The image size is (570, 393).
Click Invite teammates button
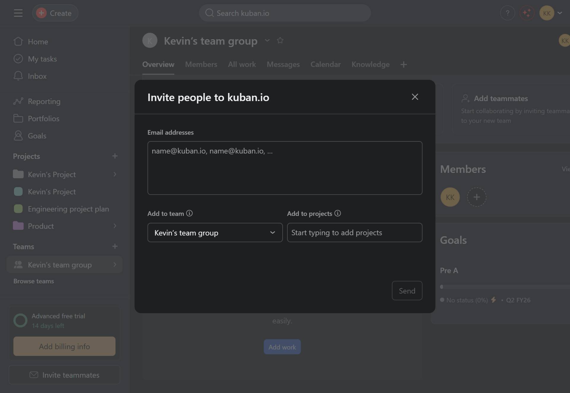coord(64,375)
